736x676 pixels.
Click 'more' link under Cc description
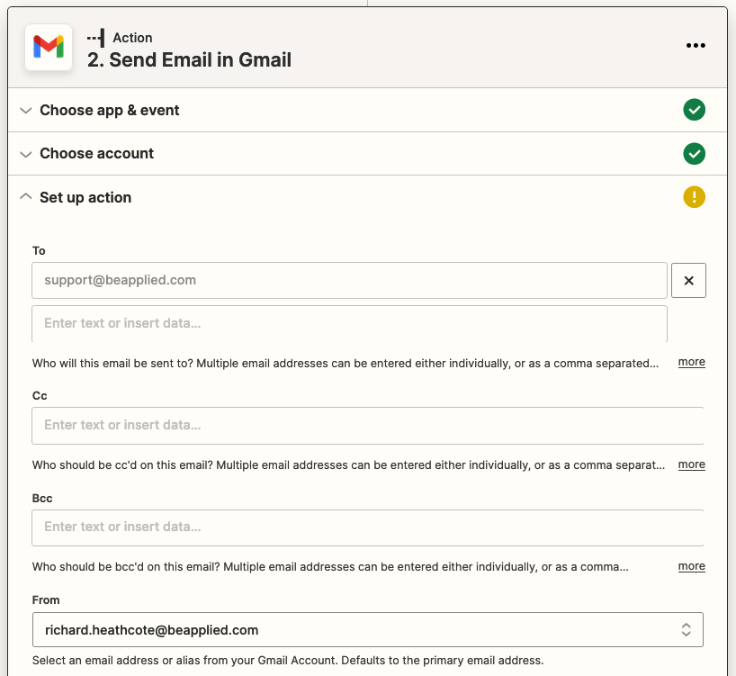691,464
